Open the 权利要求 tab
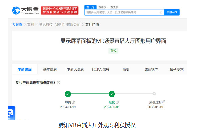The height and width of the screenshot is (132, 203). click(x=176, y=69)
